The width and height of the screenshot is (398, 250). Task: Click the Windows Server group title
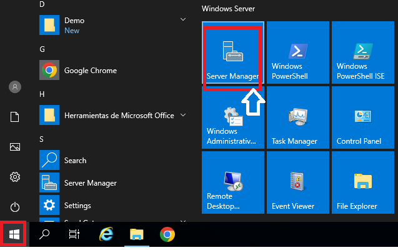(228, 9)
